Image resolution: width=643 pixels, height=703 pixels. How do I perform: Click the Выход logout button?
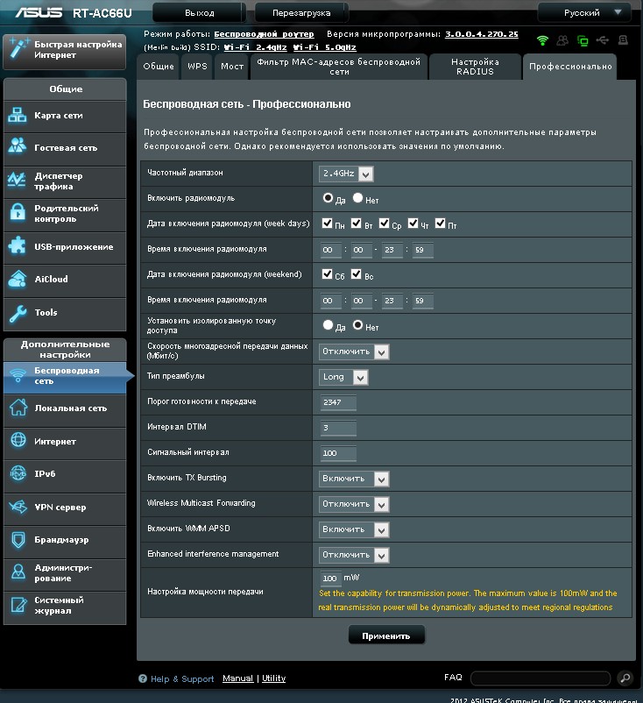coord(200,12)
